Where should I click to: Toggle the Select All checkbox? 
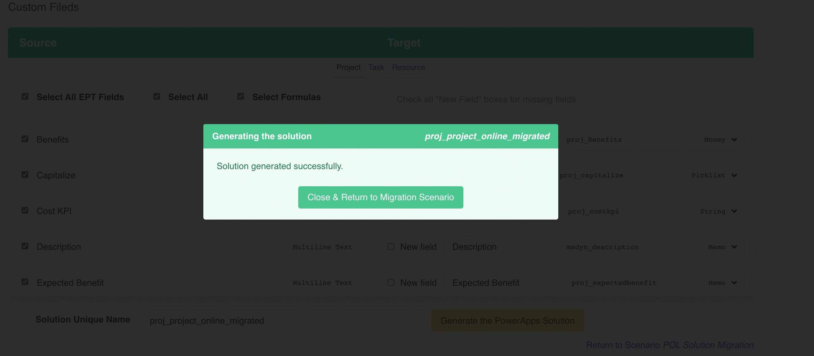point(157,96)
